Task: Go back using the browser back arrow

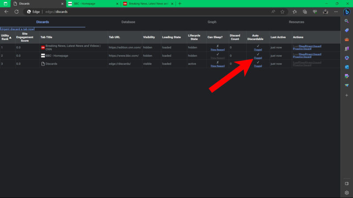Action: pos(6,12)
